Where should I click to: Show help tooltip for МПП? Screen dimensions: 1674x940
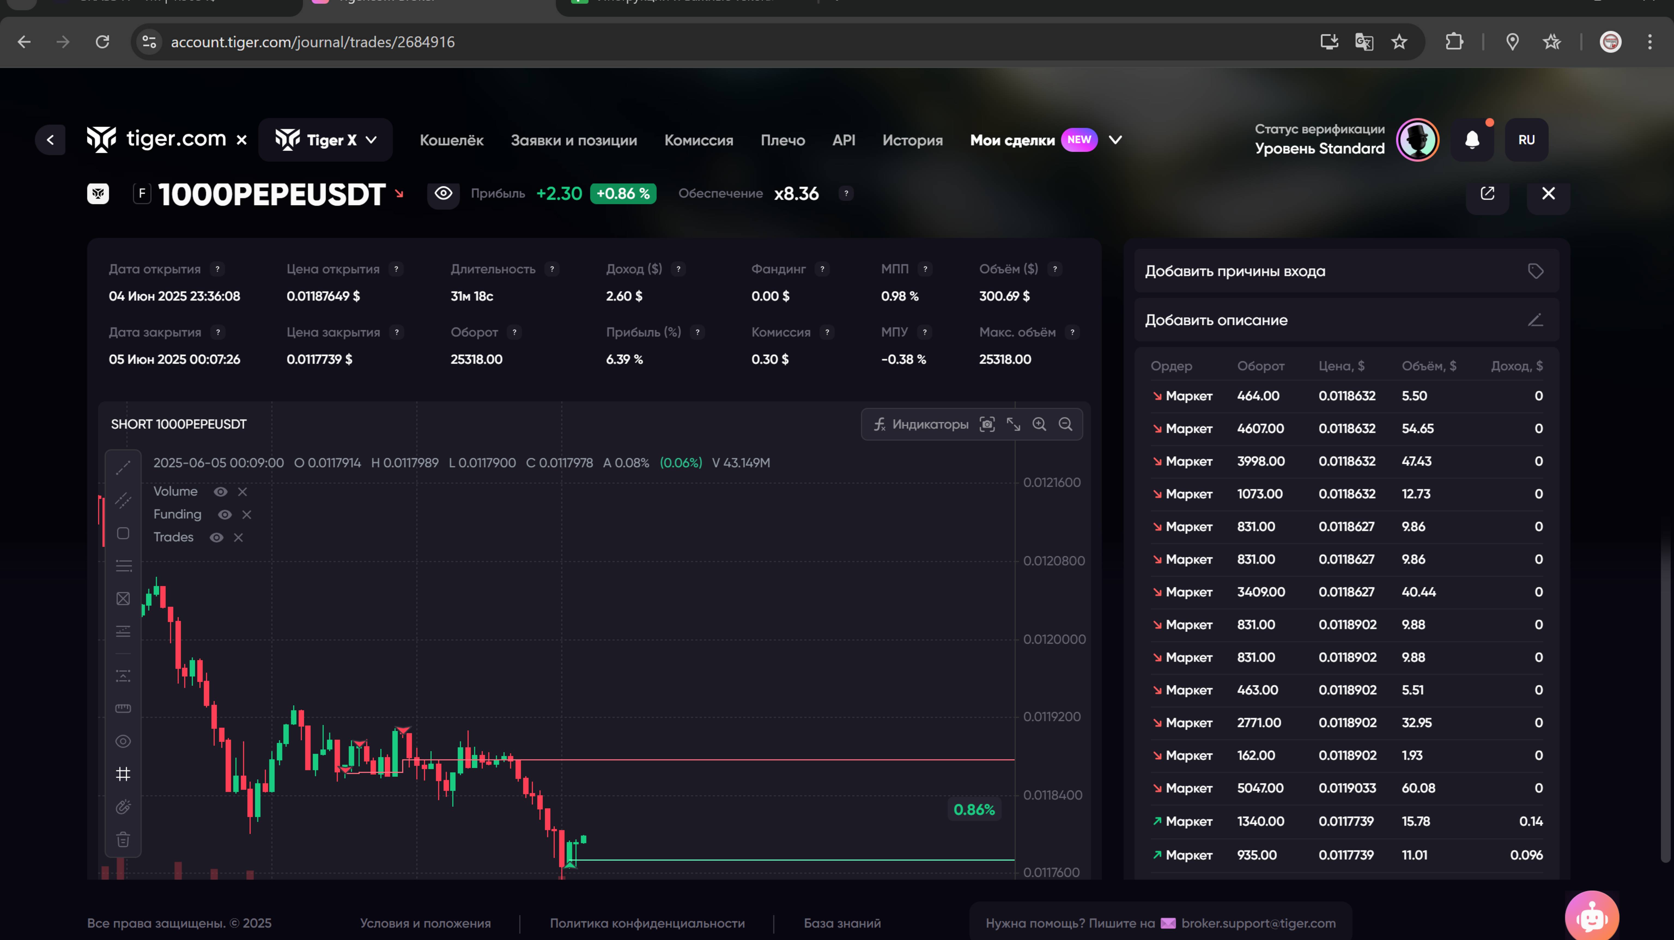tap(925, 269)
